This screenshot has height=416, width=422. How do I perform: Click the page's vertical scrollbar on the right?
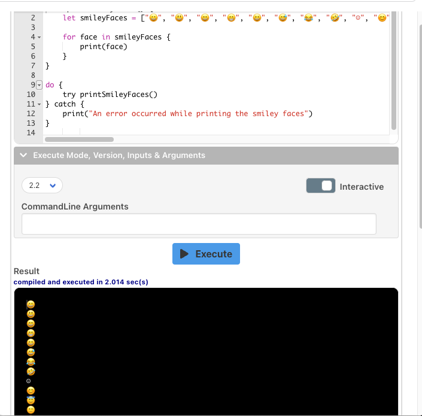pyautogui.click(x=421, y=126)
